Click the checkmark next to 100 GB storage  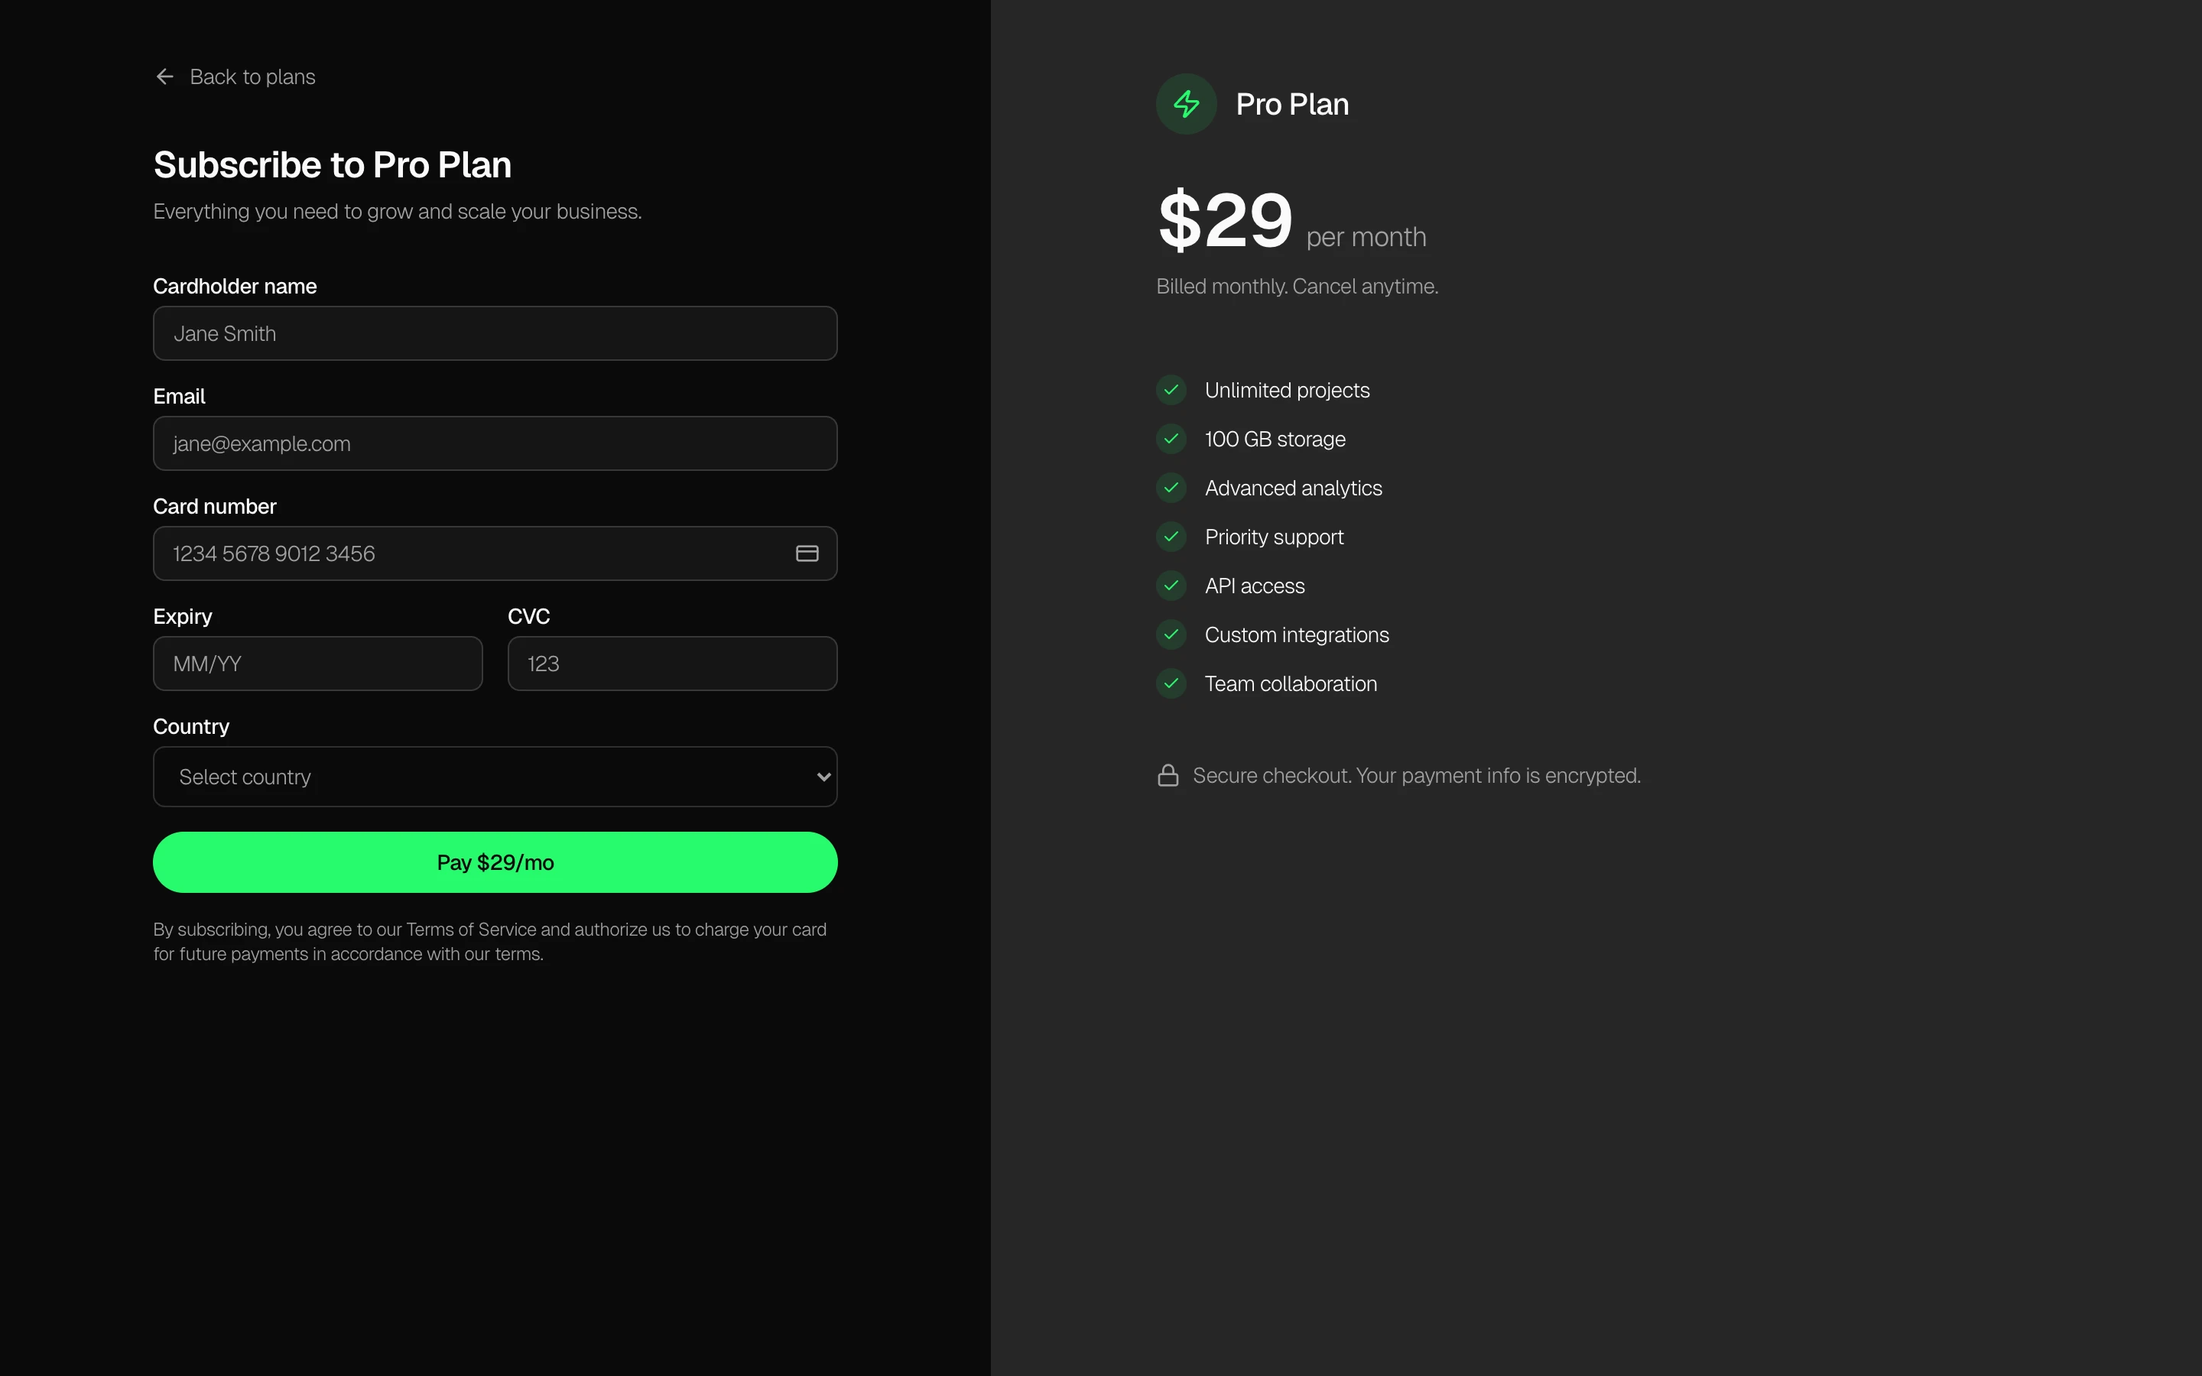[1171, 440]
